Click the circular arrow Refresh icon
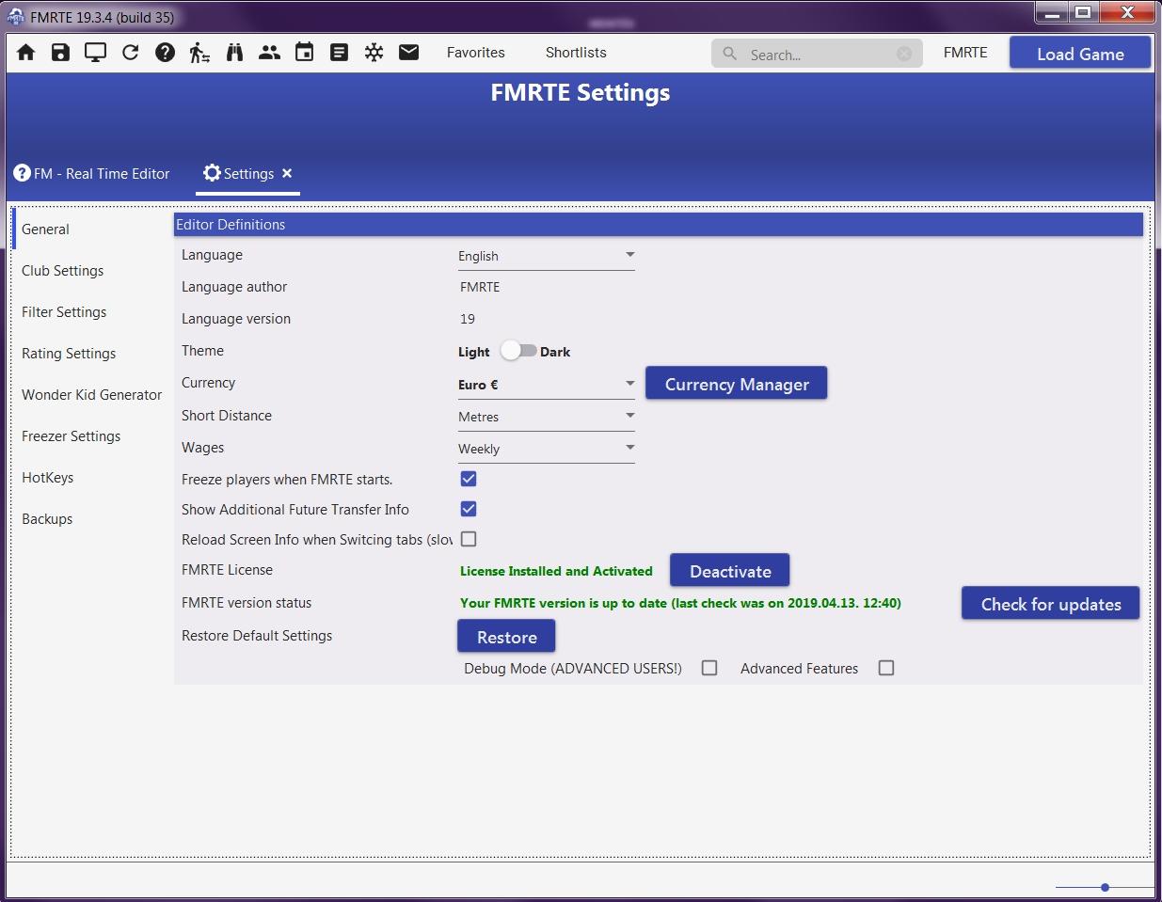This screenshot has width=1162, height=902. click(x=131, y=53)
